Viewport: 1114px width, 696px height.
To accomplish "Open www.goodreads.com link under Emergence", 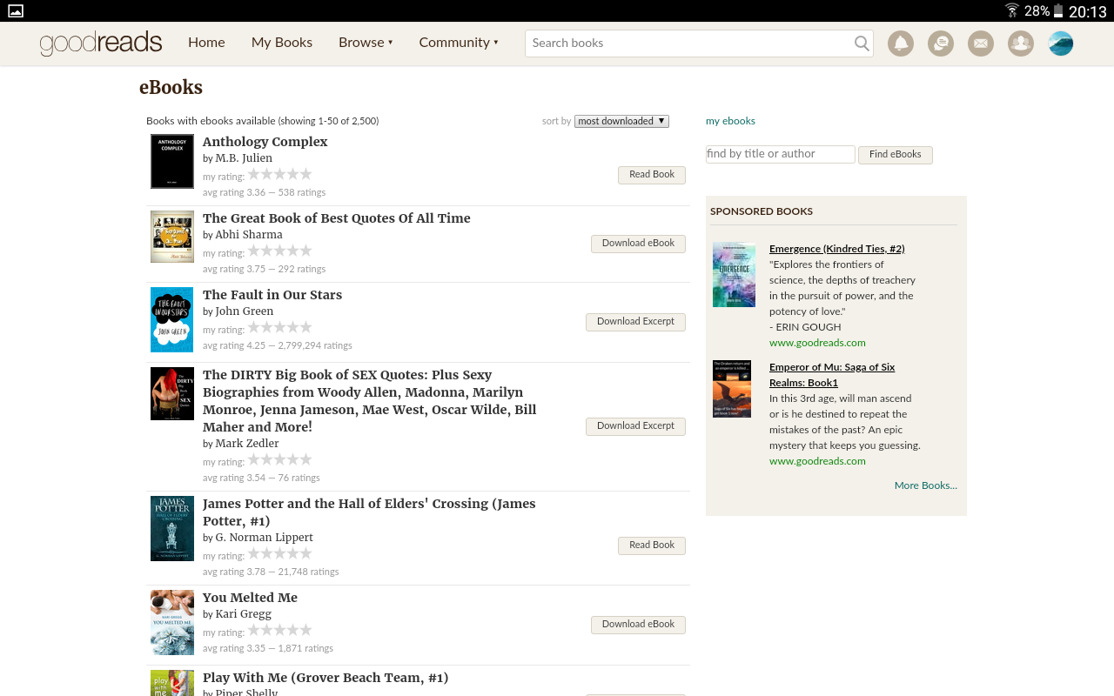I will (817, 343).
